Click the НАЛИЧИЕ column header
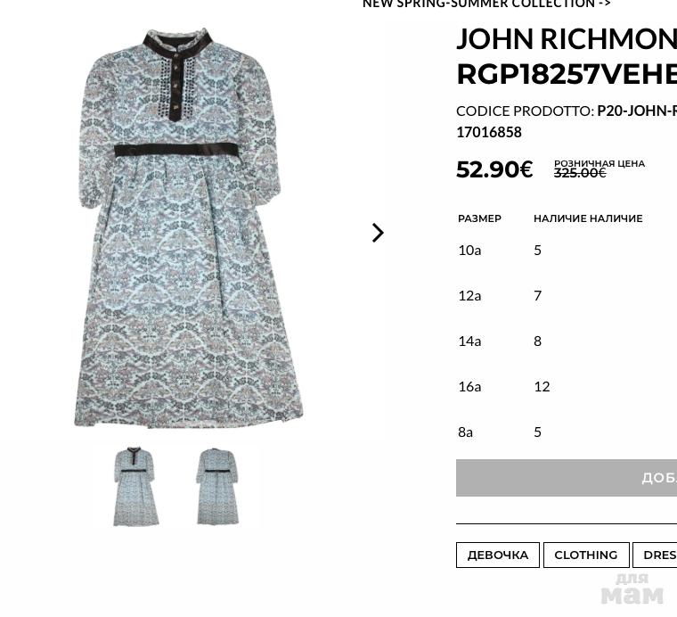Viewport: 677px width, 617px height. click(588, 218)
